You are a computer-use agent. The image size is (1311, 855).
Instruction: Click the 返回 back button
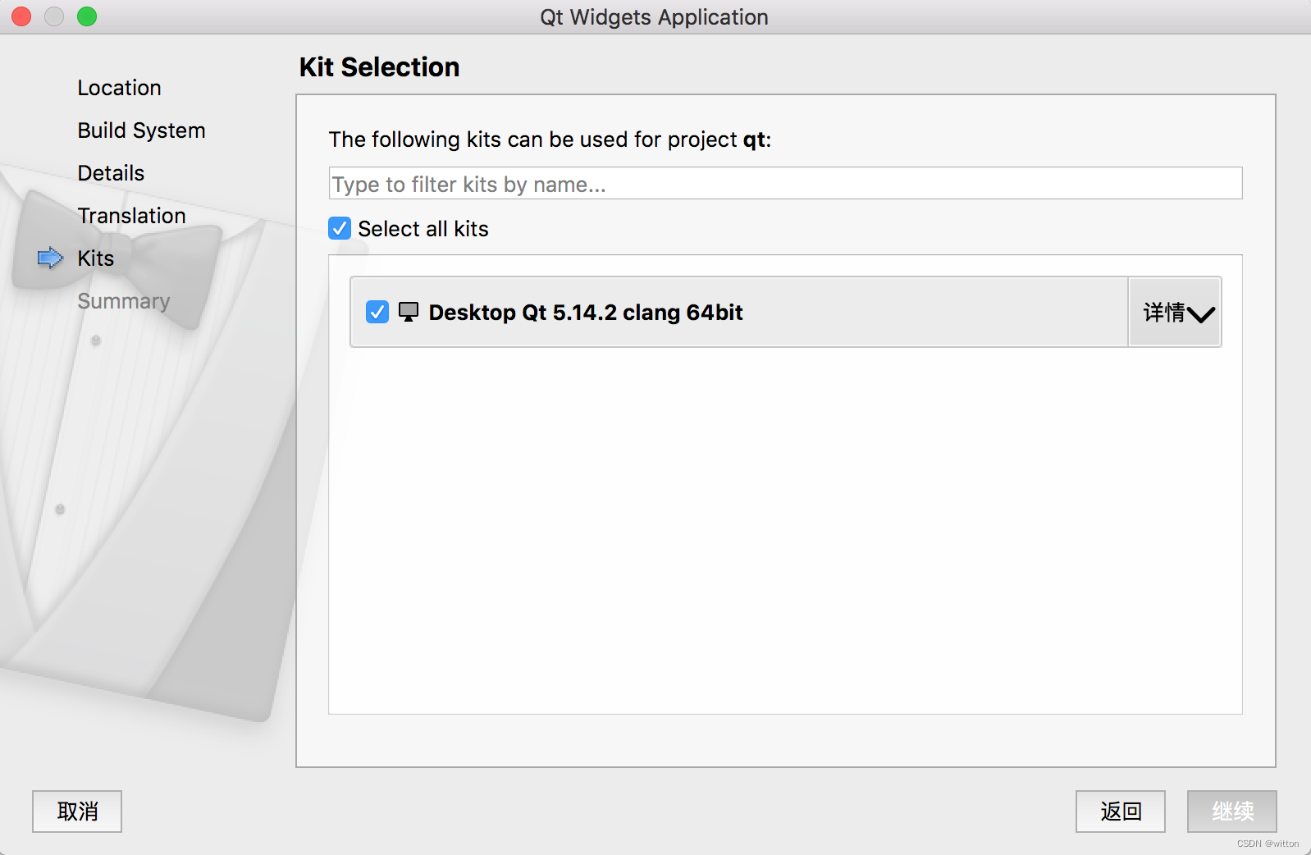click(x=1120, y=812)
